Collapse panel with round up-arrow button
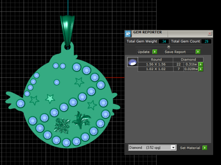The image size is (221, 165). tap(169, 47)
